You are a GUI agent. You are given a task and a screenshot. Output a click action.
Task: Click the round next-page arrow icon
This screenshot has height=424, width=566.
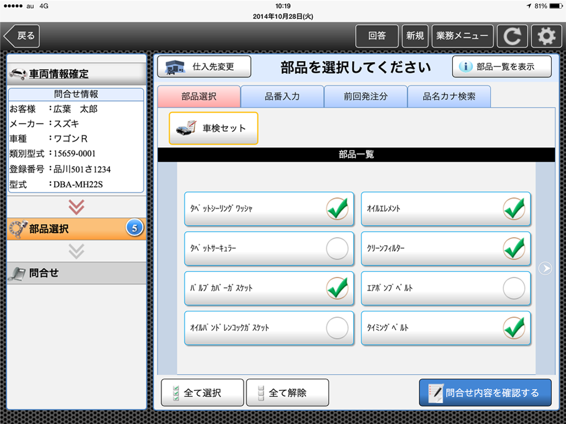[545, 268]
